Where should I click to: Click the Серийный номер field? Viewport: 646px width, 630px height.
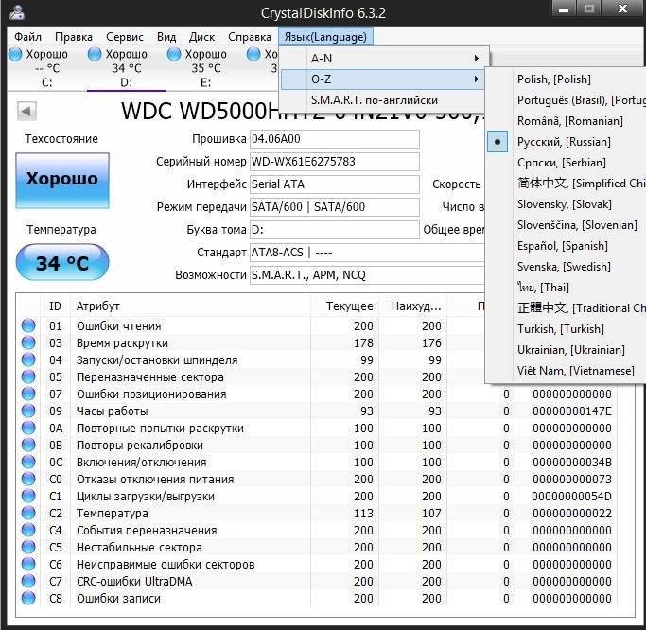[x=335, y=162]
